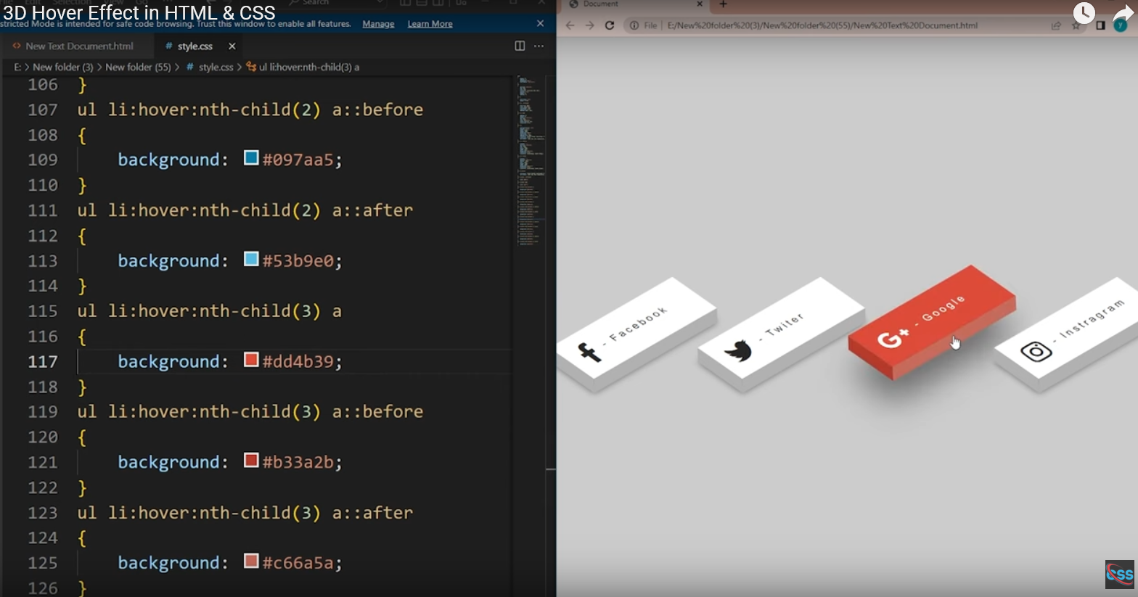The height and width of the screenshot is (597, 1138).
Task: Close the style.css editor tab
Action: [232, 46]
